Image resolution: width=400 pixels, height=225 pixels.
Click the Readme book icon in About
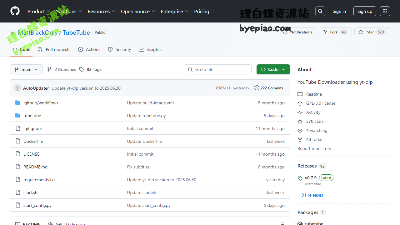coord(300,94)
